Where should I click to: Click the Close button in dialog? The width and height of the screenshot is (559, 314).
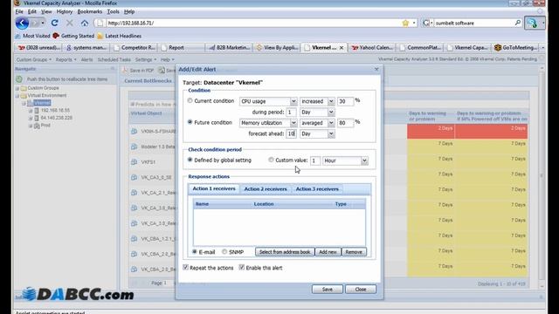[361, 289]
